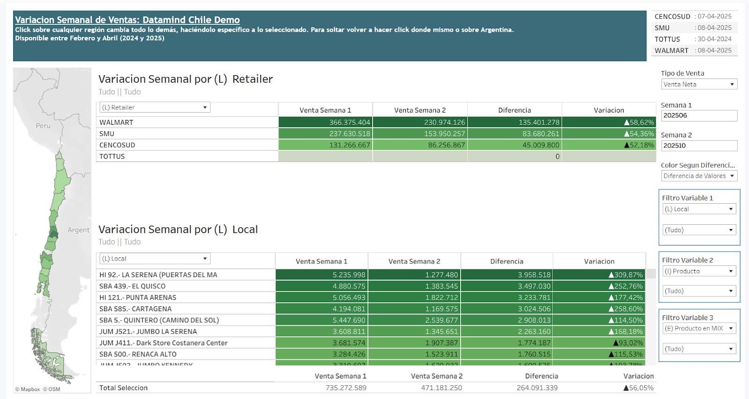Open the (L) Local selector dropdown
The image size is (749, 399).
click(154, 259)
